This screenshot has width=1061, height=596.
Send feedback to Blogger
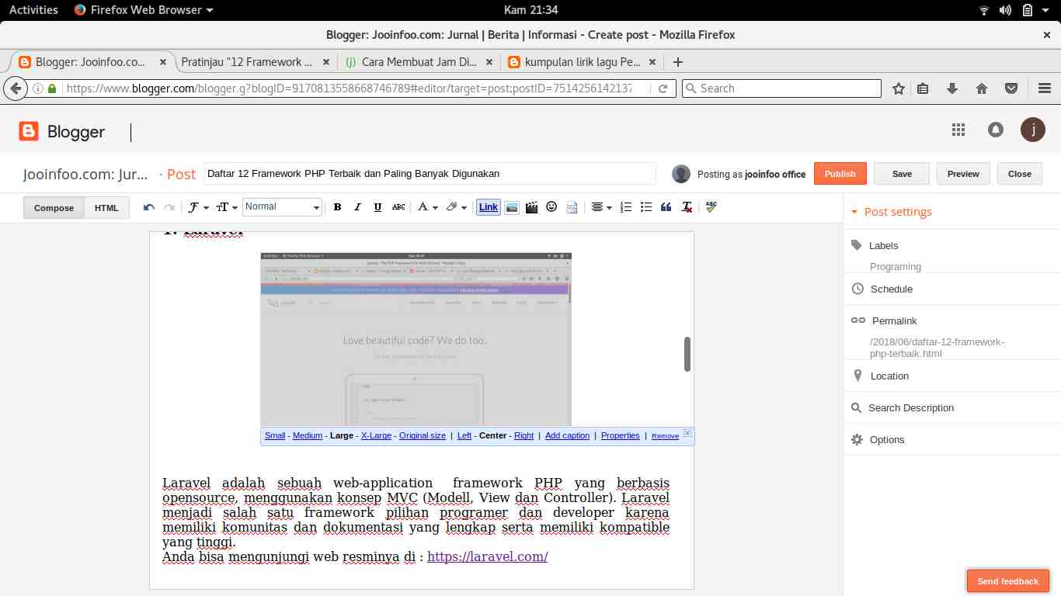[x=1008, y=581]
